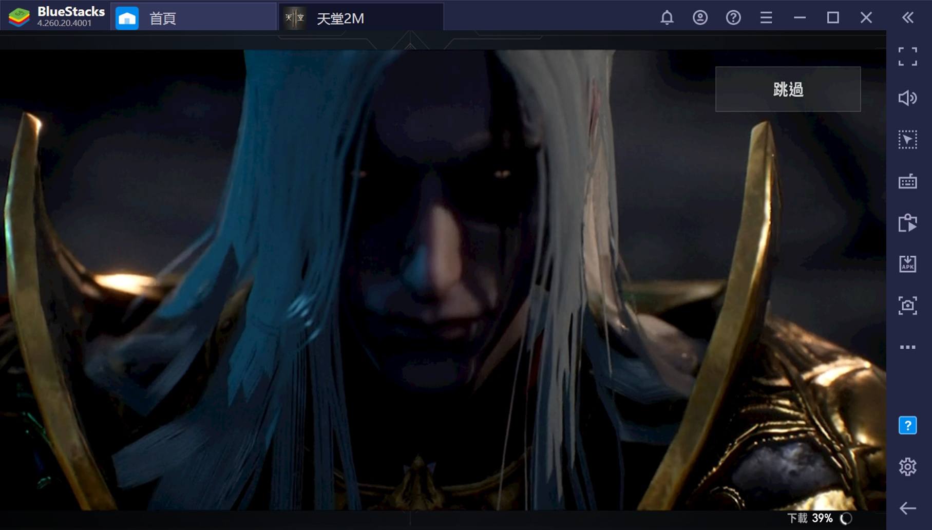
Task: Open BlueStacks notifications bell
Action: pos(667,17)
